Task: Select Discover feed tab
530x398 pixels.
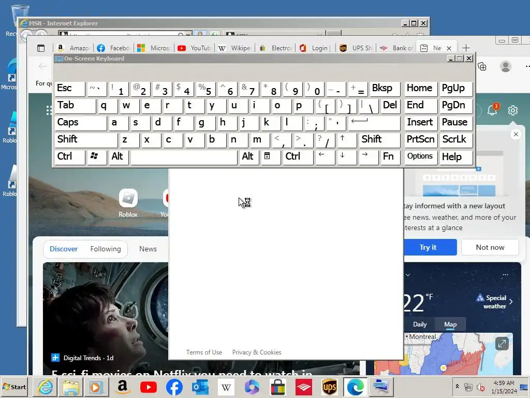Action: click(64, 249)
